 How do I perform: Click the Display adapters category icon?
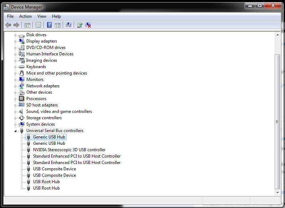pos(21,41)
